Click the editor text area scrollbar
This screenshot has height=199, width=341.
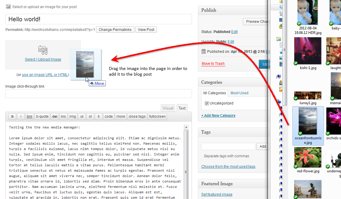click(x=186, y=162)
